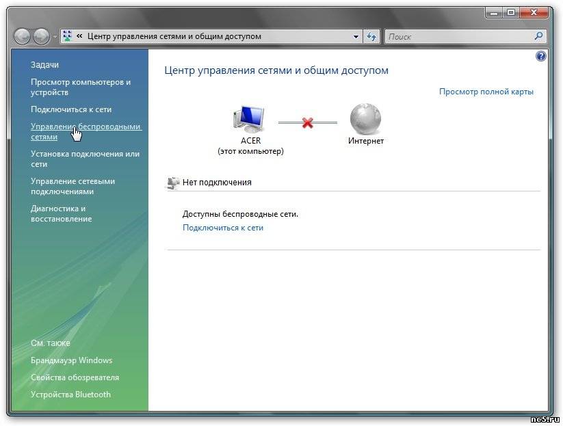Click the Интернет globe icon
The image size is (563, 426).
click(x=365, y=119)
